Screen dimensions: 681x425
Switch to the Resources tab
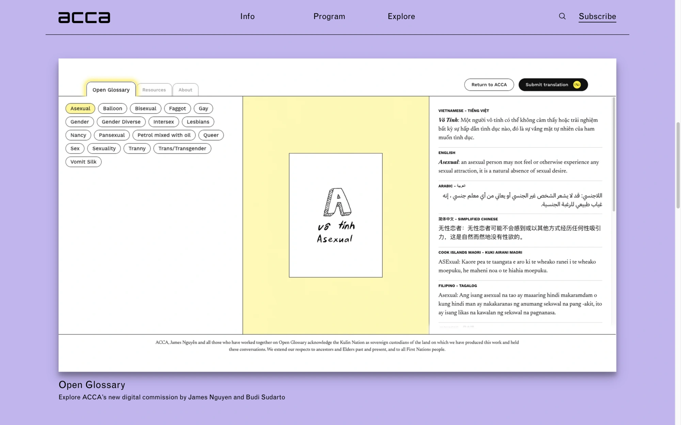coord(154,90)
